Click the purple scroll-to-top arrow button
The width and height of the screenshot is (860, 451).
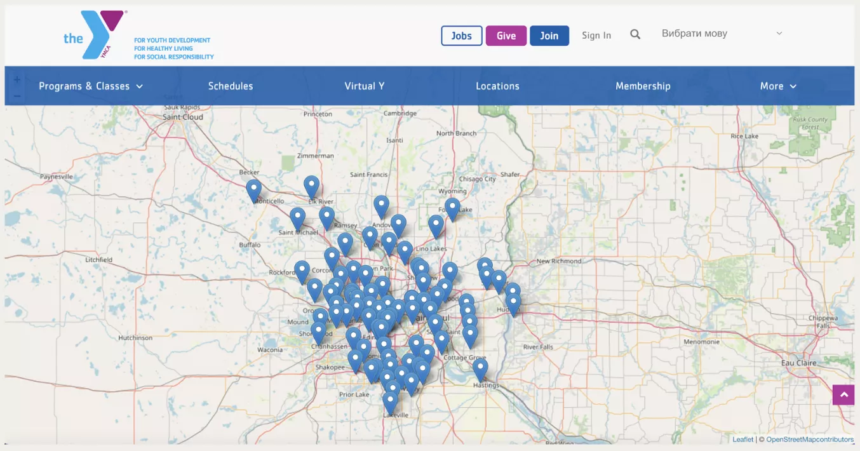point(843,394)
